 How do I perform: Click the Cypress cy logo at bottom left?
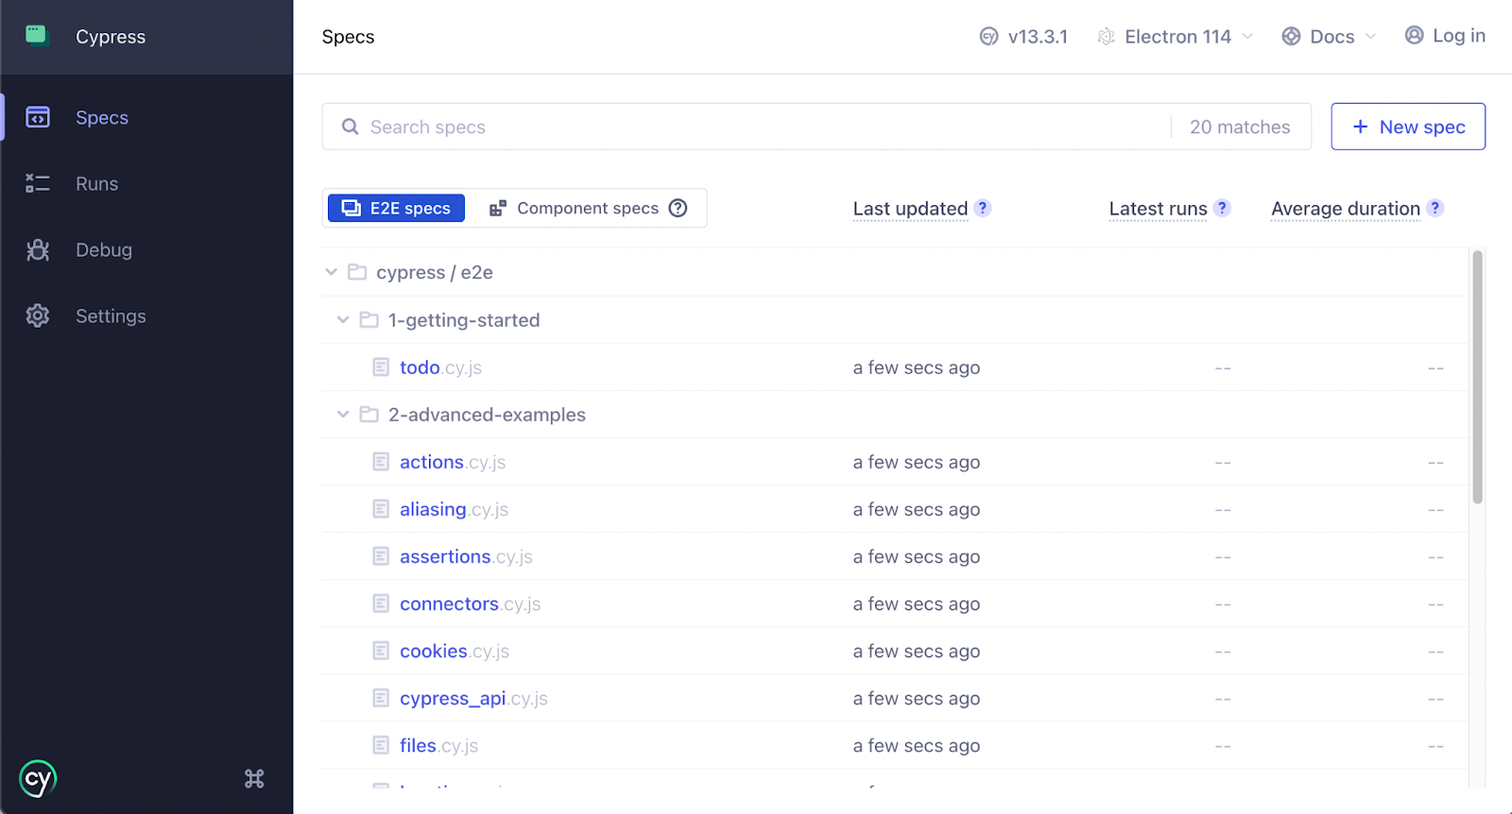point(38,779)
